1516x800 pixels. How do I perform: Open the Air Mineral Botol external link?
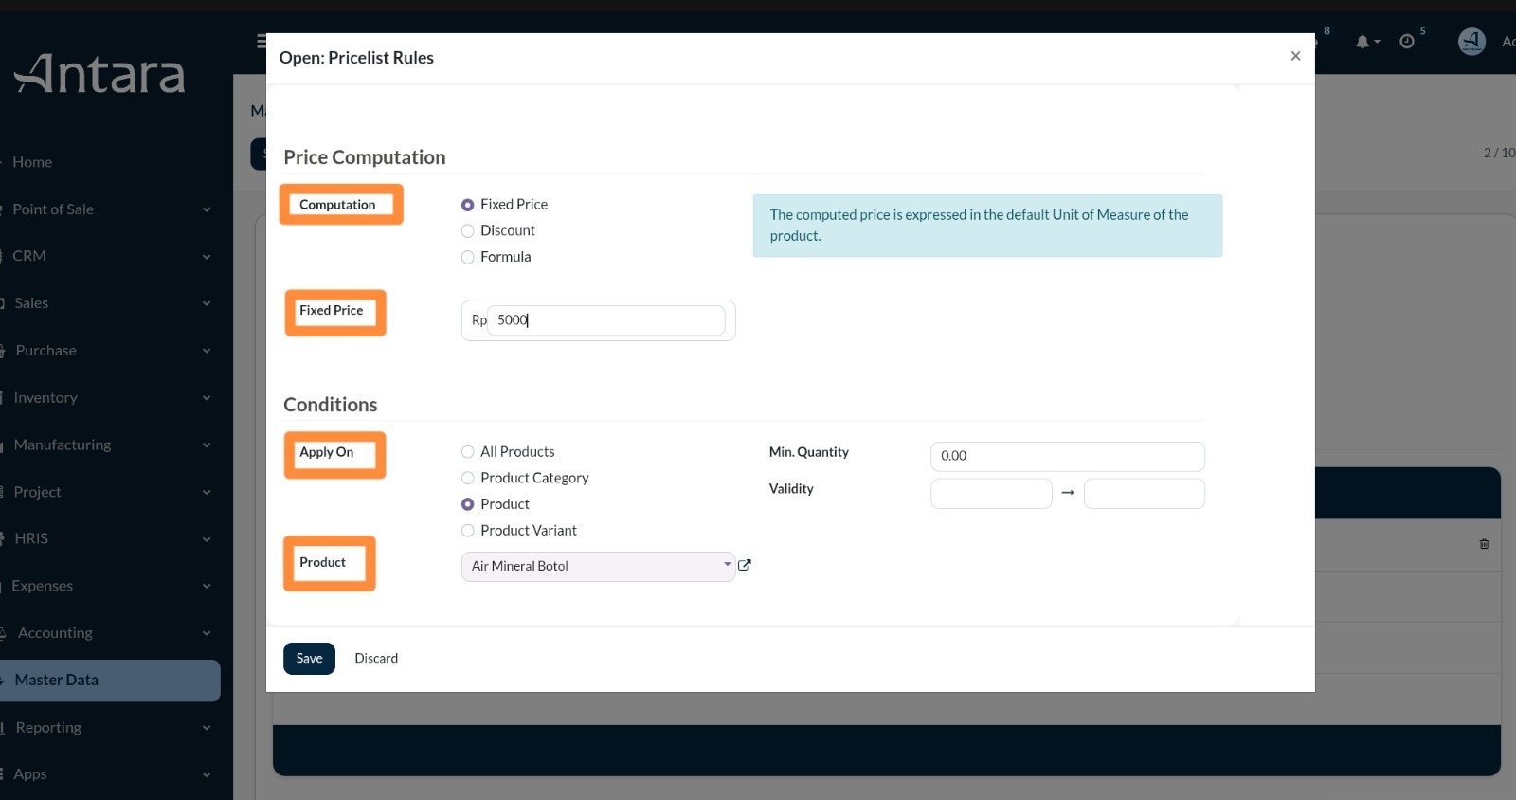(x=745, y=565)
